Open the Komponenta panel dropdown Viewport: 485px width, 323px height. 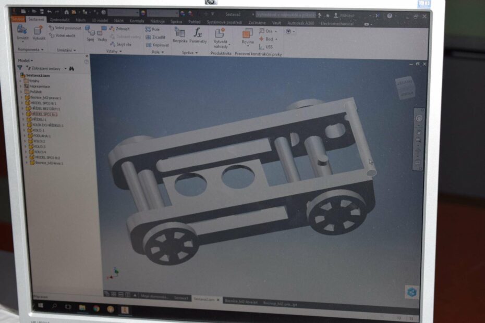tap(30, 49)
